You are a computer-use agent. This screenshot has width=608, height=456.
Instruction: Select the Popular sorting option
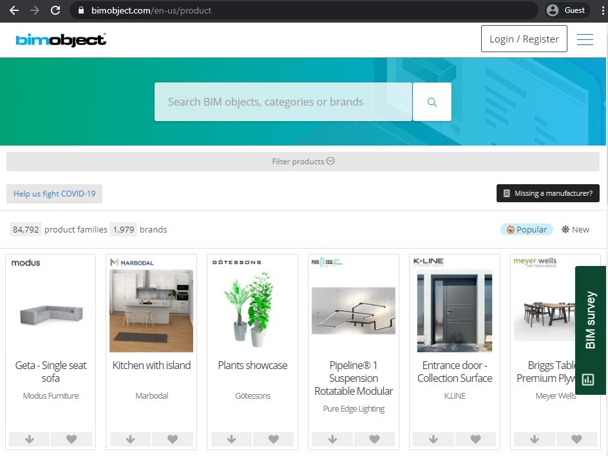coord(526,229)
